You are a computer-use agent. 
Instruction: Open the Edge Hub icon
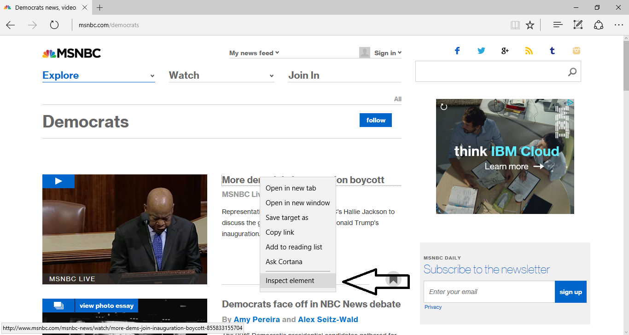[558, 25]
